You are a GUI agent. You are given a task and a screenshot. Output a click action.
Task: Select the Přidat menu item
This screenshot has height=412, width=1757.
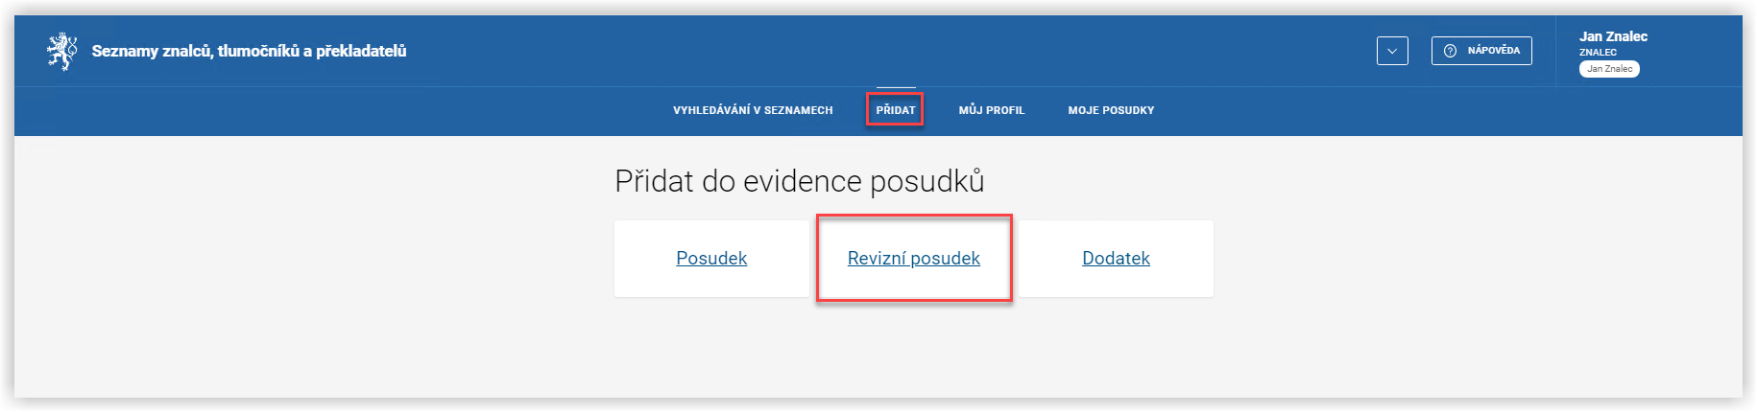895,110
